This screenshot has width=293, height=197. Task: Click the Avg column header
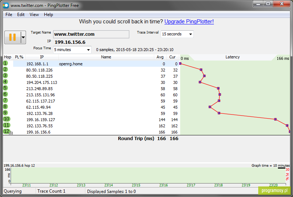coord(160,57)
